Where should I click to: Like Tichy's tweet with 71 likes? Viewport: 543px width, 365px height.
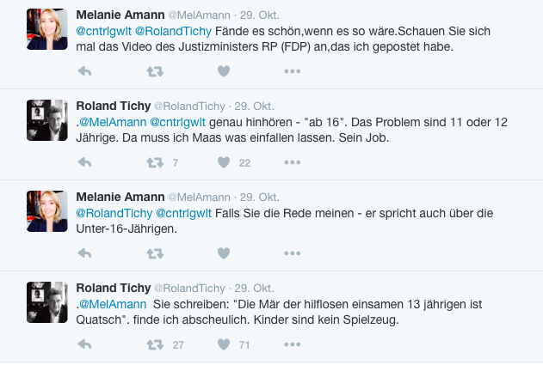click(224, 344)
